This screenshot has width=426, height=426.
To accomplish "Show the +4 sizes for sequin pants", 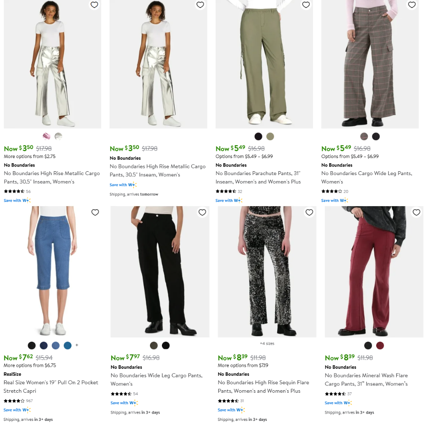I will (267, 343).
